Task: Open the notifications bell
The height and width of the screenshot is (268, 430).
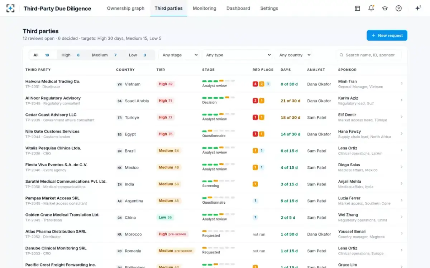Action: click(x=371, y=8)
